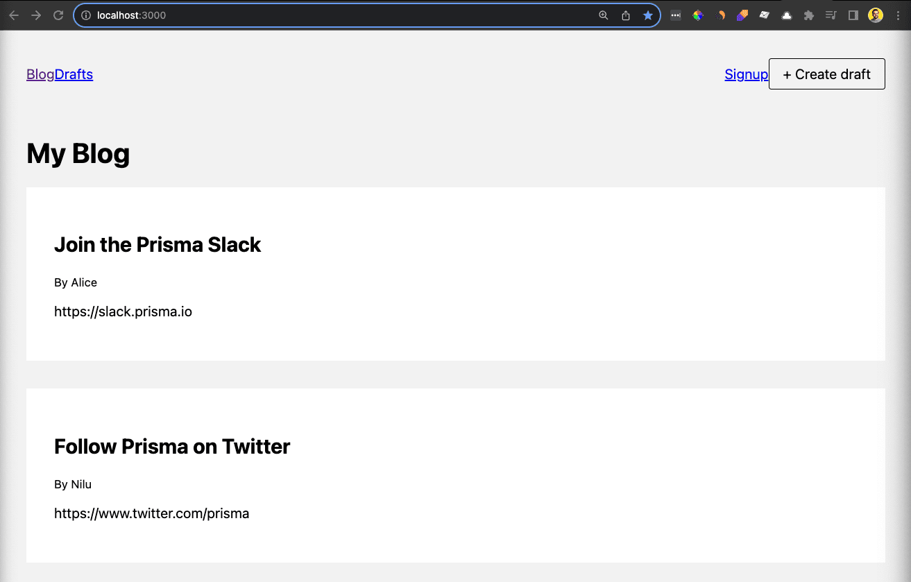911x582 pixels.
Task: Focus the localhost:3000 address bar
Action: 347,15
